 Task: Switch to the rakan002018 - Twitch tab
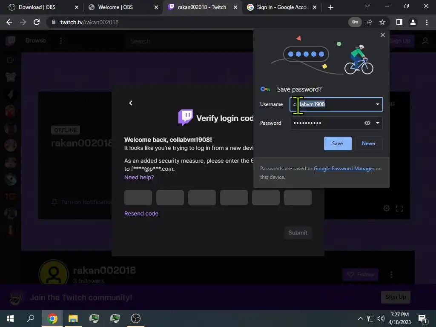click(202, 7)
